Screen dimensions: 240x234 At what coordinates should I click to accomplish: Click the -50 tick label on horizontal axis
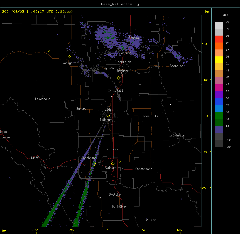(71, 230)
